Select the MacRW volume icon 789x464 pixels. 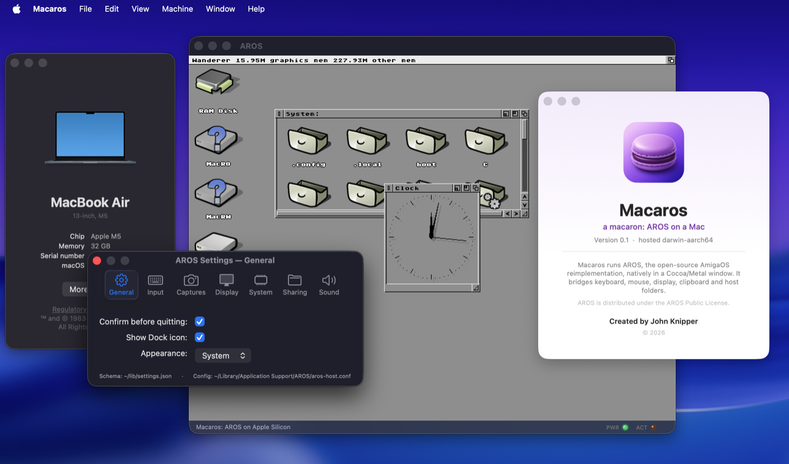tap(218, 193)
